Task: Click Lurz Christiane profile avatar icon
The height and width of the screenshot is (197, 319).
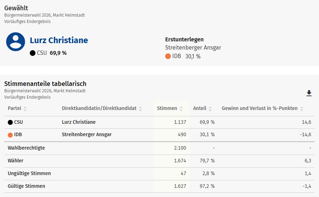Action: [x=16, y=42]
